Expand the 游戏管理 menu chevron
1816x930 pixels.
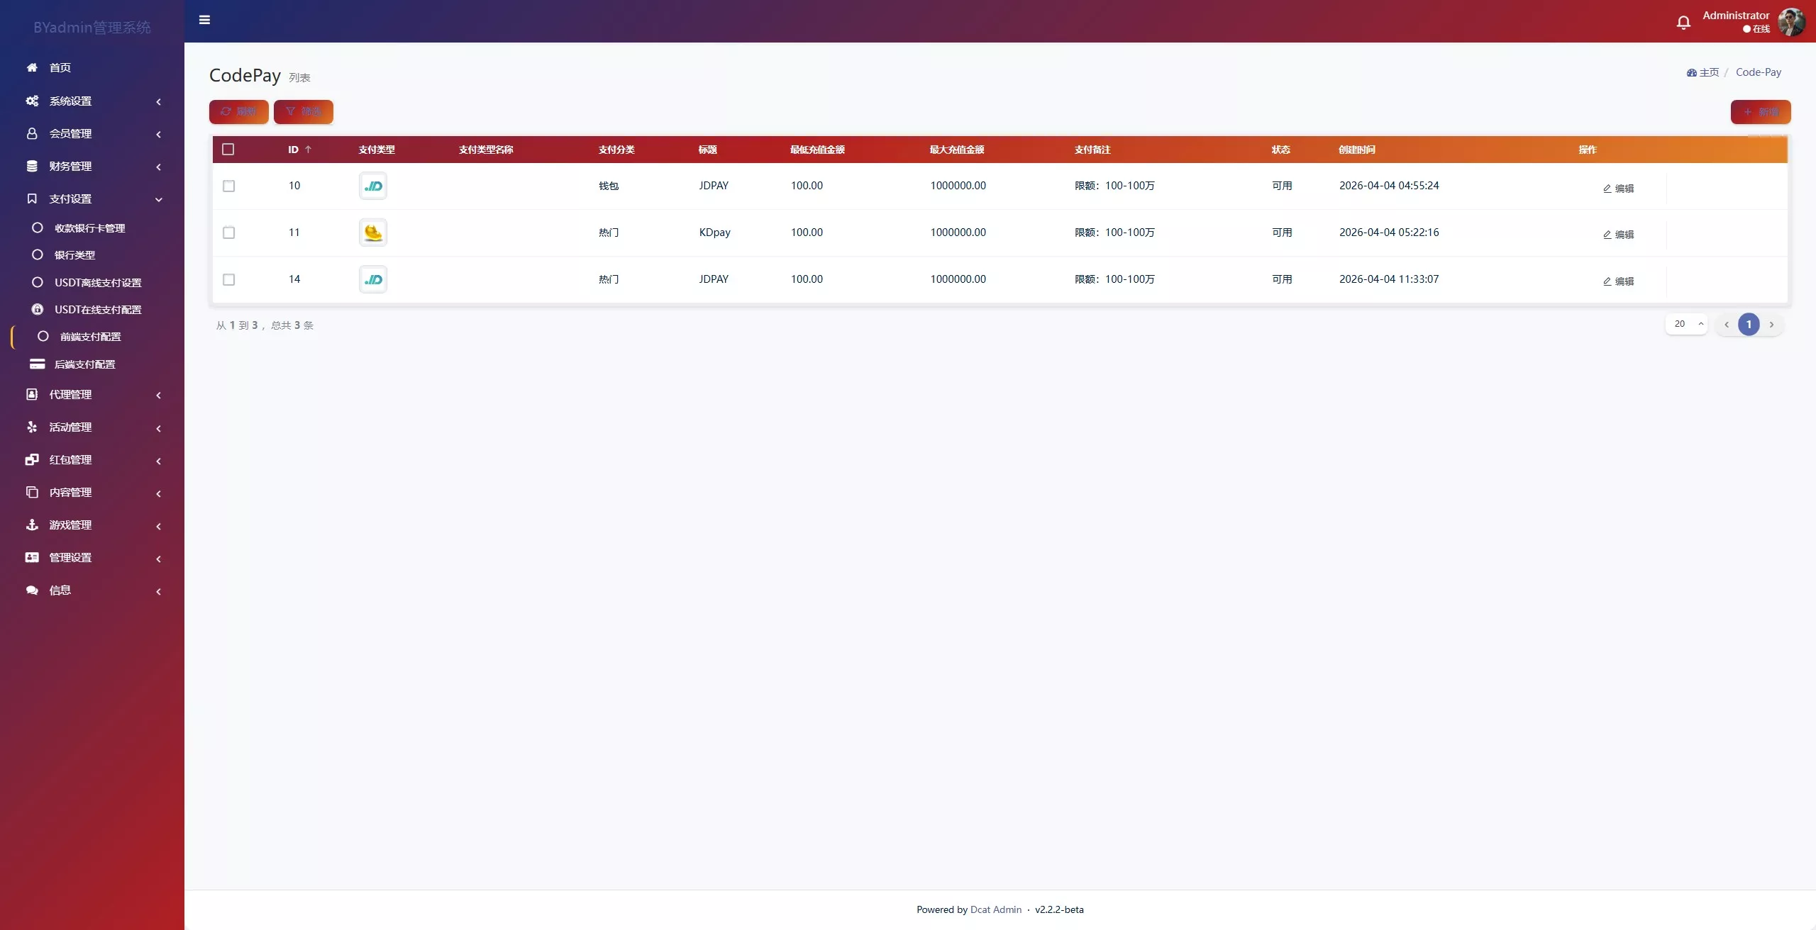click(159, 526)
